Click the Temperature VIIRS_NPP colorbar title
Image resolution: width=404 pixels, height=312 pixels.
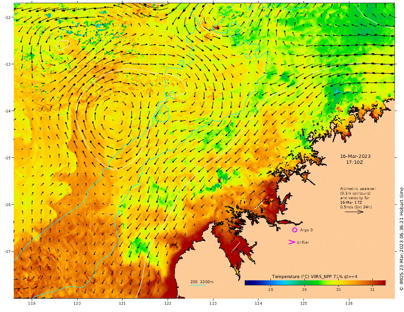click(x=314, y=277)
